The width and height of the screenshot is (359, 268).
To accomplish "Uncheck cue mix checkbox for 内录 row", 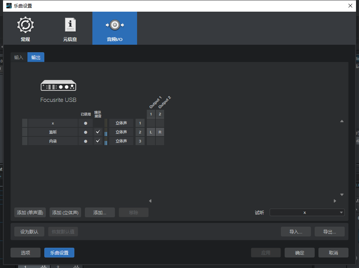I will click(x=98, y=141).
